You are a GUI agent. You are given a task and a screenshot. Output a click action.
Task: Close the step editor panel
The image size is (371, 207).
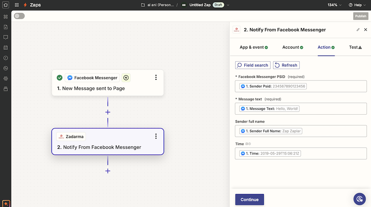[x=365, y=30]
